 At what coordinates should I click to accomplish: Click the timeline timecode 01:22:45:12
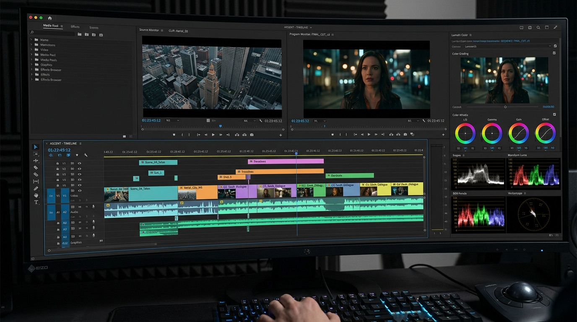59,150
